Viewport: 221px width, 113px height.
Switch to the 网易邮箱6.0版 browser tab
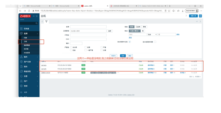pyautogui.click(x=124, y=6)
